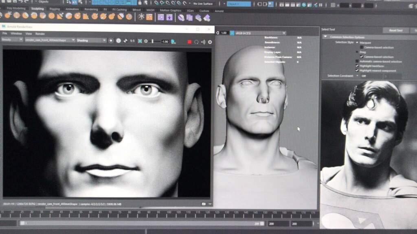Open the purple Shape Editor shelf icon
This screenshot has height=234, width=417.
[x=160, y=17]
